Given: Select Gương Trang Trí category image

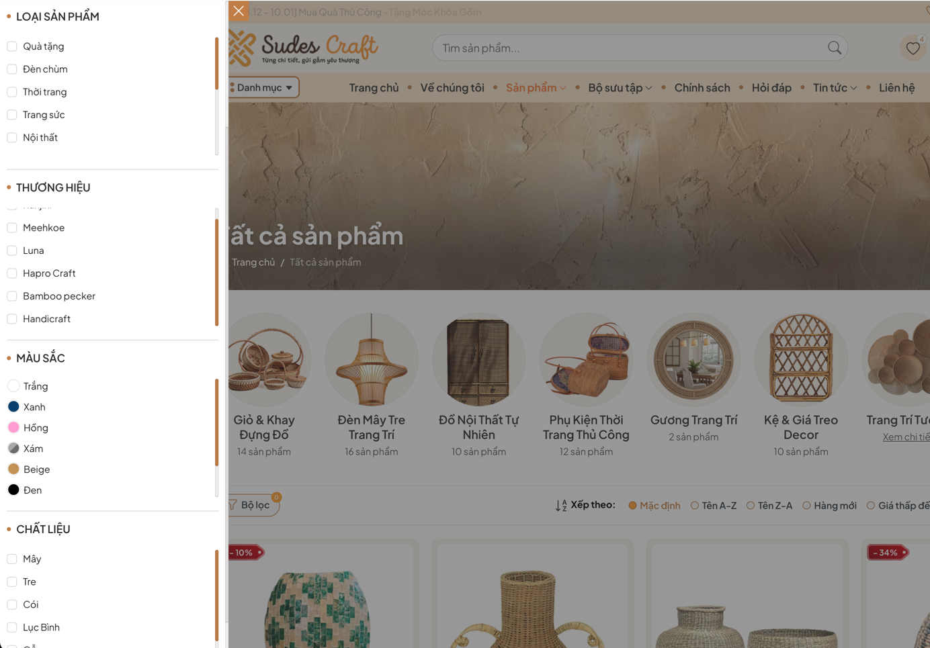Looking at the screenshot, I should pyautogui.click(x=694, y=360).
